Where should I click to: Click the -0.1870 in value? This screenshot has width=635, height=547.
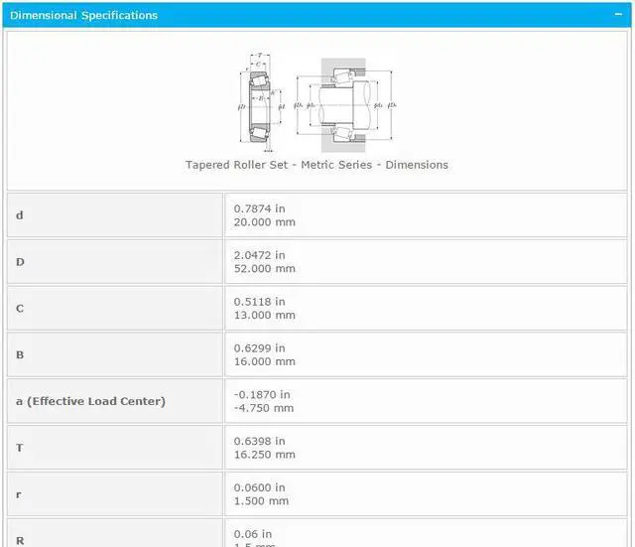261,395
